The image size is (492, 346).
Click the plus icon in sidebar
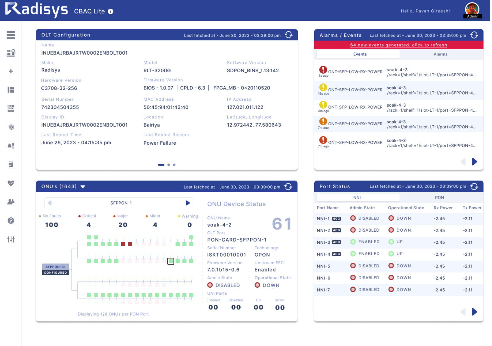(x=11, y=71)
